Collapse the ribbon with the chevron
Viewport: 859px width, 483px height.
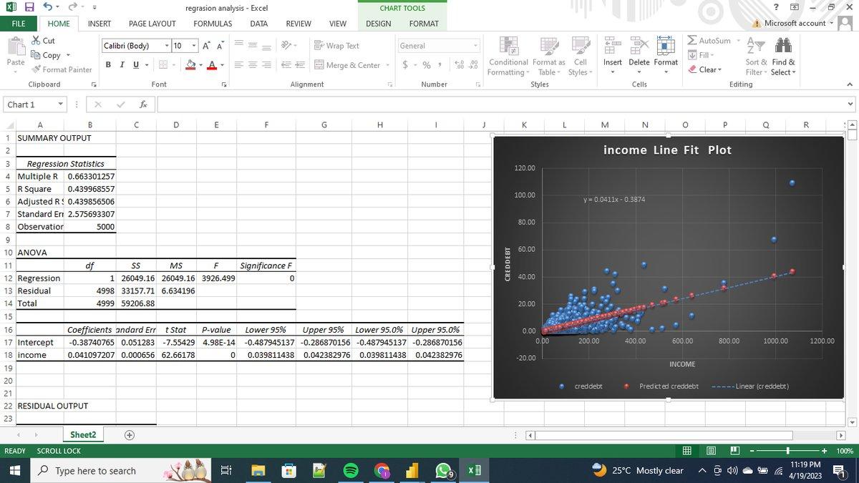pos(849,84)
